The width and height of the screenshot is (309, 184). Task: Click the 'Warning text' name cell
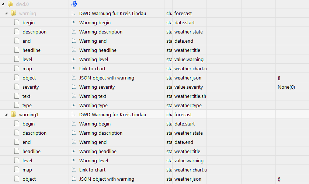(93, 96)
